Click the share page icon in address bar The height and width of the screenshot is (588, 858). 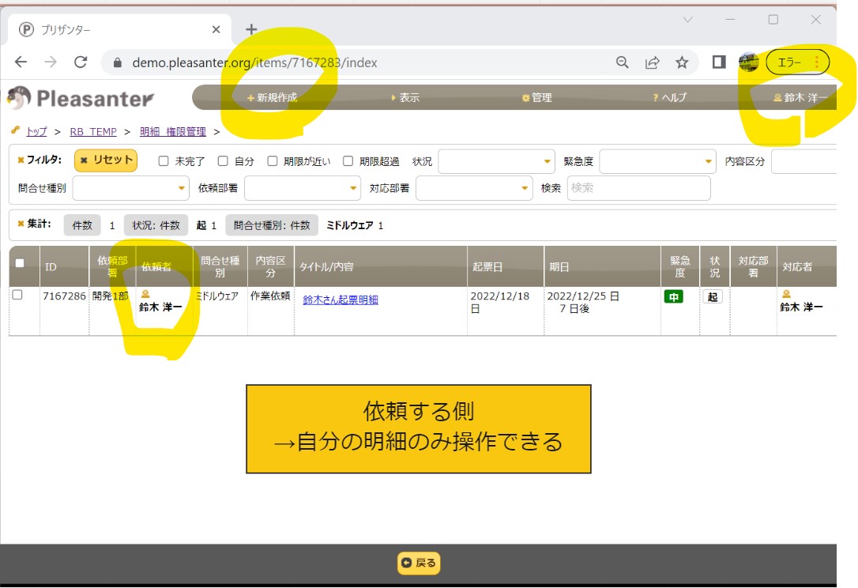[x=653, y=62]
